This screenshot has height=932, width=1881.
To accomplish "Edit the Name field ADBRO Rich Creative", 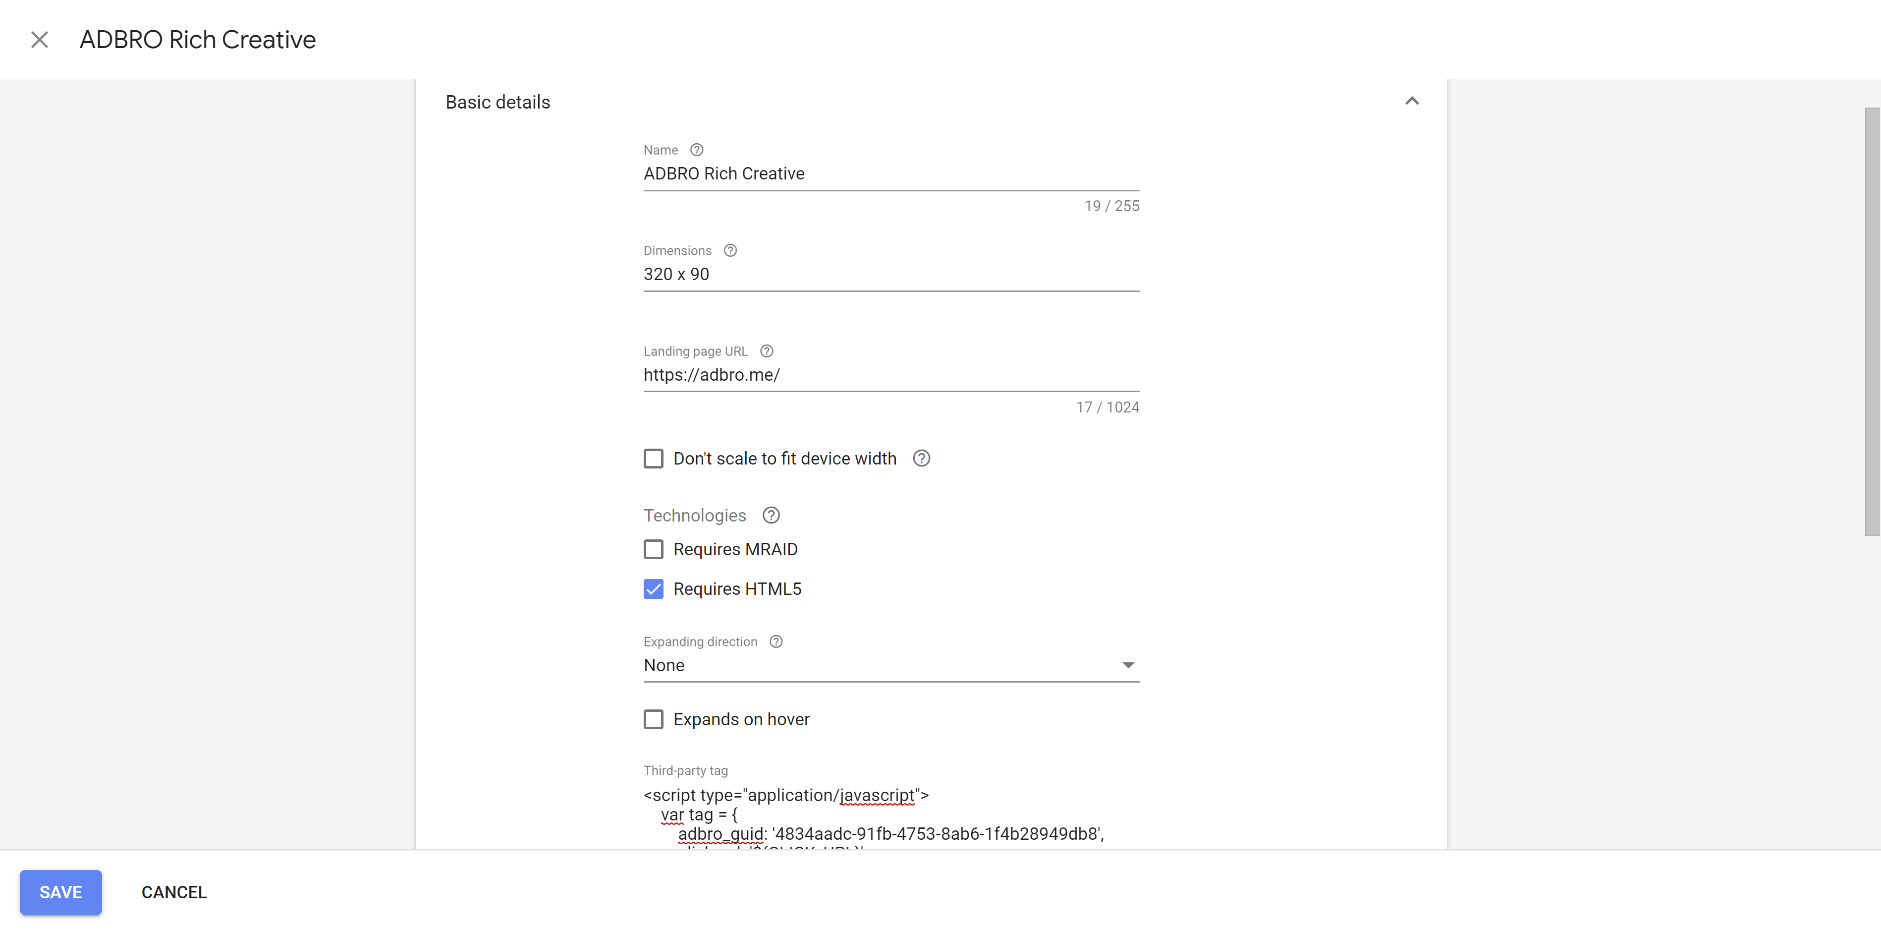I will 891,174.
